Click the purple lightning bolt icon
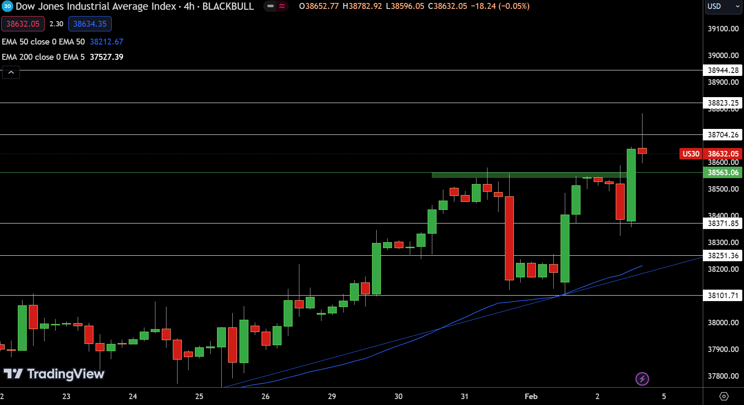Viewport: 744px width, 405px height. point(642,379)
